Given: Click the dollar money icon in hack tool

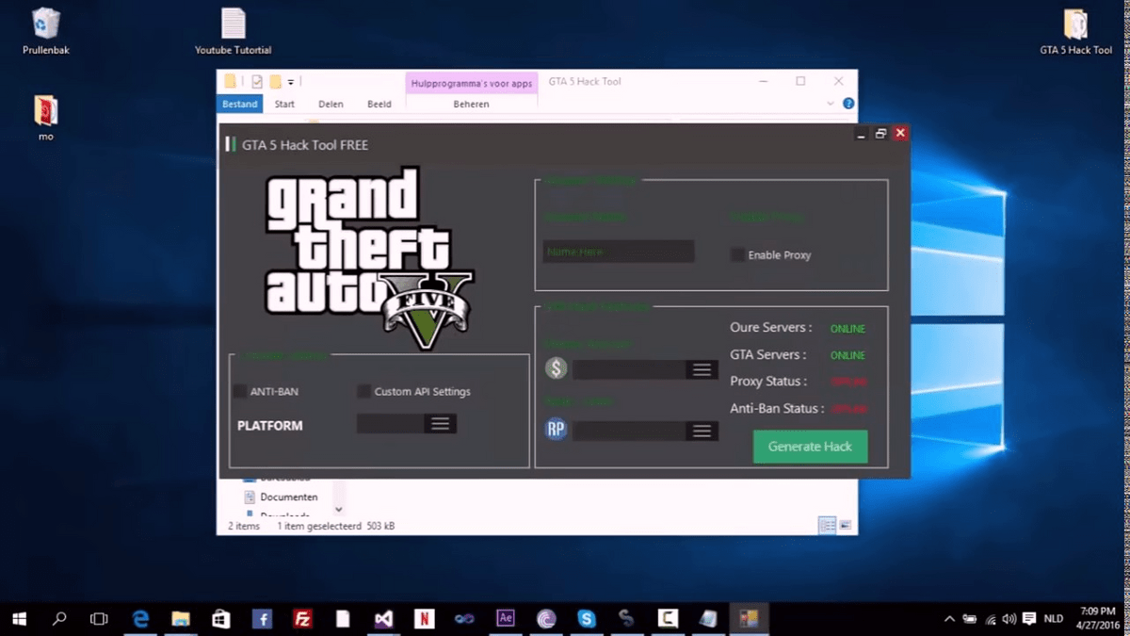Looking at the screenshot, I should point(556,368).
